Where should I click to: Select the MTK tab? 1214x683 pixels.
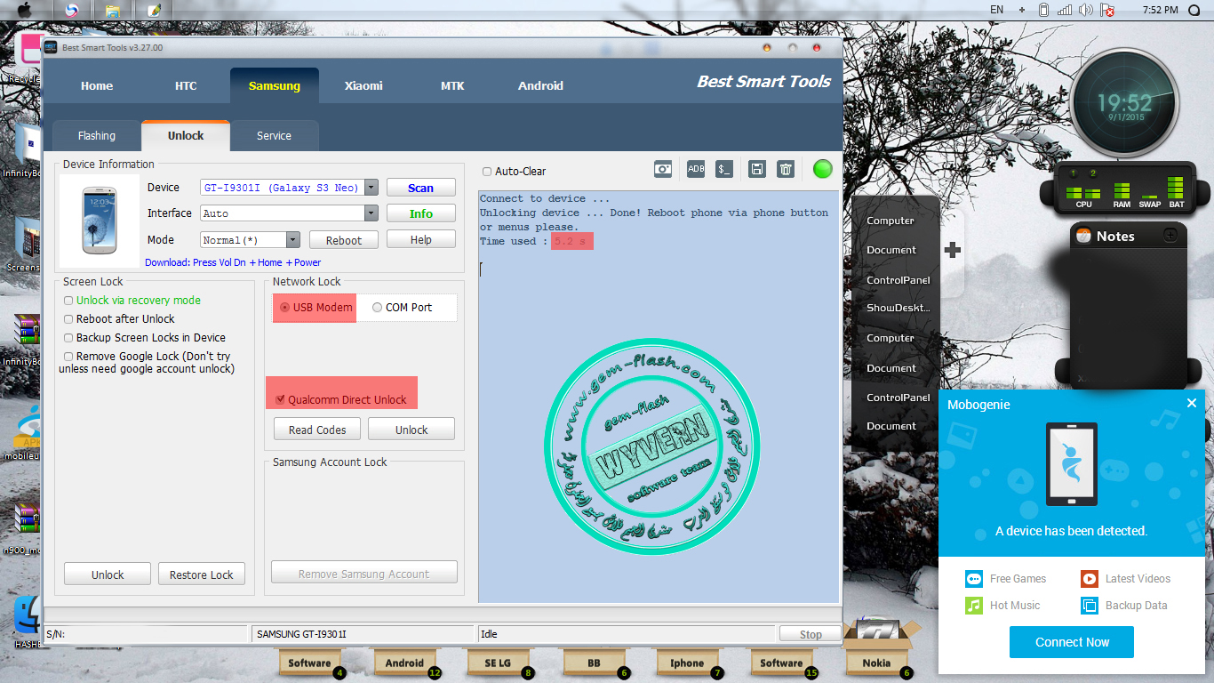pos(452,86)
